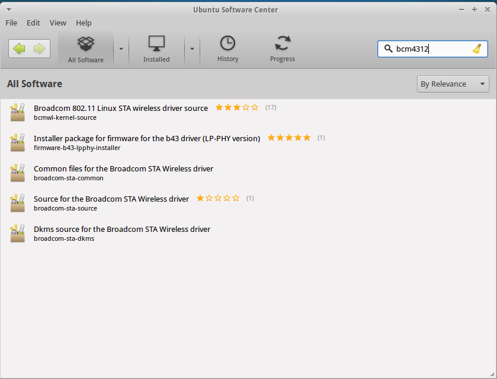Show Installed software

156,49
